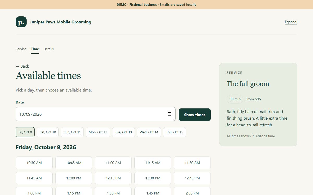Viewport: 313px width, 195px height.
Task: Select the Thu, Oct 15 day chip
Action: [174, 132]
